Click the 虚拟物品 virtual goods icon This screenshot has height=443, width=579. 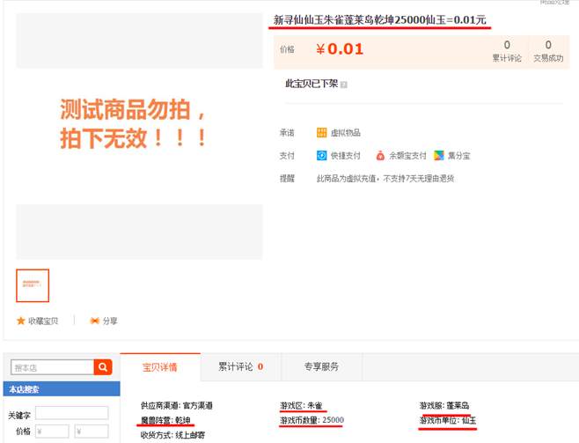[322, 133]
